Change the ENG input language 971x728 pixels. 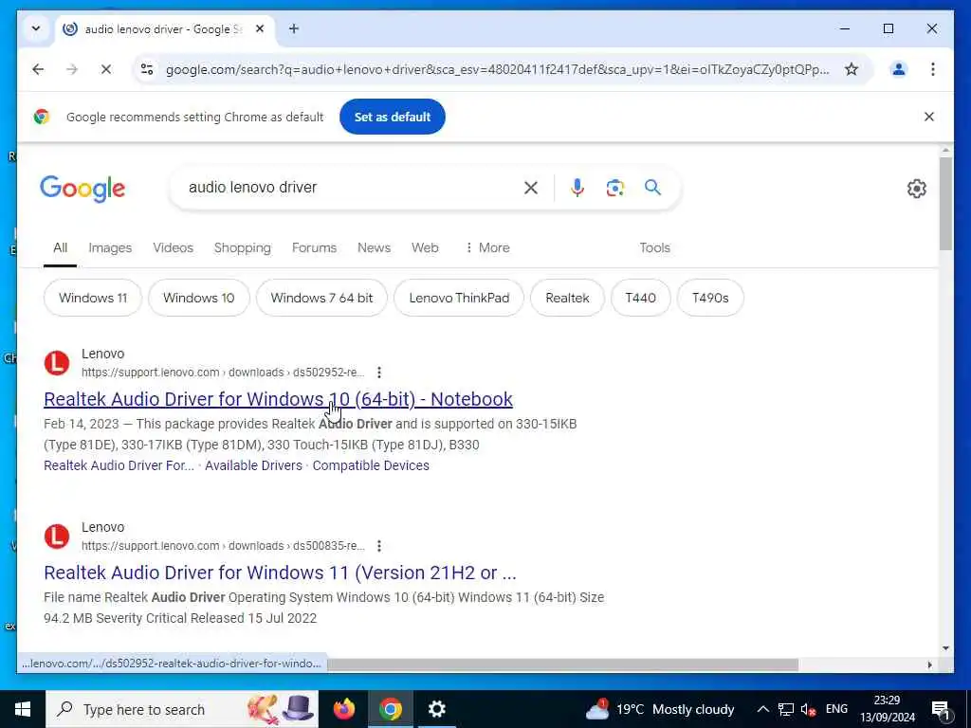836,709
